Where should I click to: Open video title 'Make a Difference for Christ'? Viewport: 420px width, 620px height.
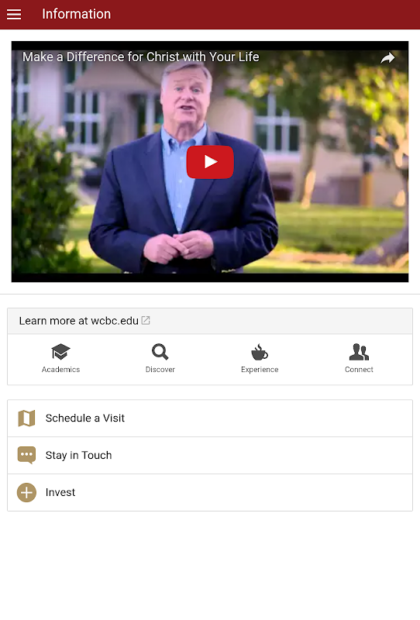140,57
